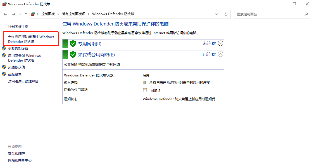Click 还原默认值 link
314x168 pixels.
pos(16,67)
